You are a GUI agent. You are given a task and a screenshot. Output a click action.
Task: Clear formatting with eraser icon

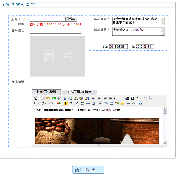pyautogui.click(x=94, y=103)
